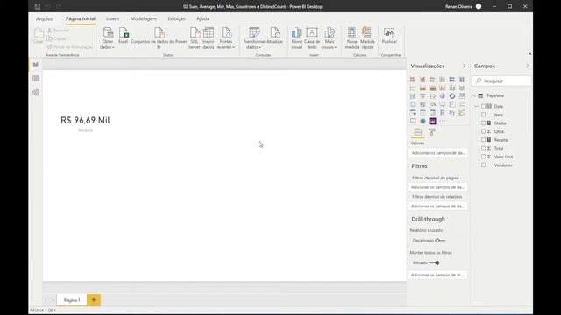Screen dimensions: 561x315
Task: Switch to the Ajuda tab
Action: tap(202, 18)
